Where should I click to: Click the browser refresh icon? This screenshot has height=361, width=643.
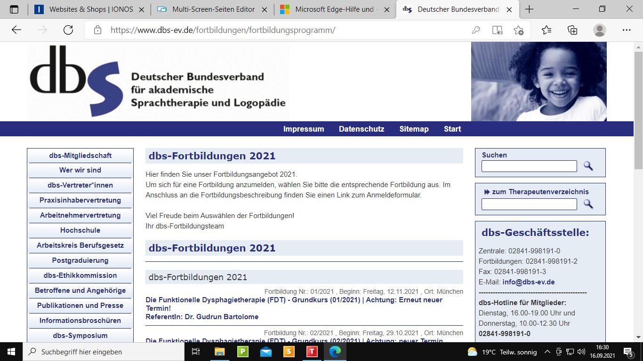click(x=68, y=30)
